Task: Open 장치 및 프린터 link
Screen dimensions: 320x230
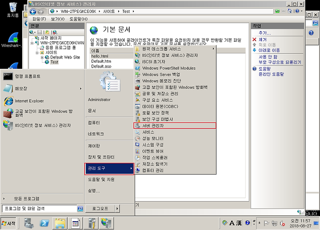Action: coord(101,157)
